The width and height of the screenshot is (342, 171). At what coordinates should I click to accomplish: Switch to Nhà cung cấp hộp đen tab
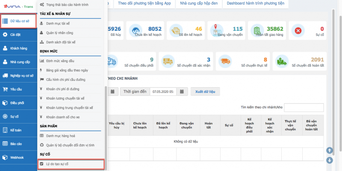click(193, 3)
